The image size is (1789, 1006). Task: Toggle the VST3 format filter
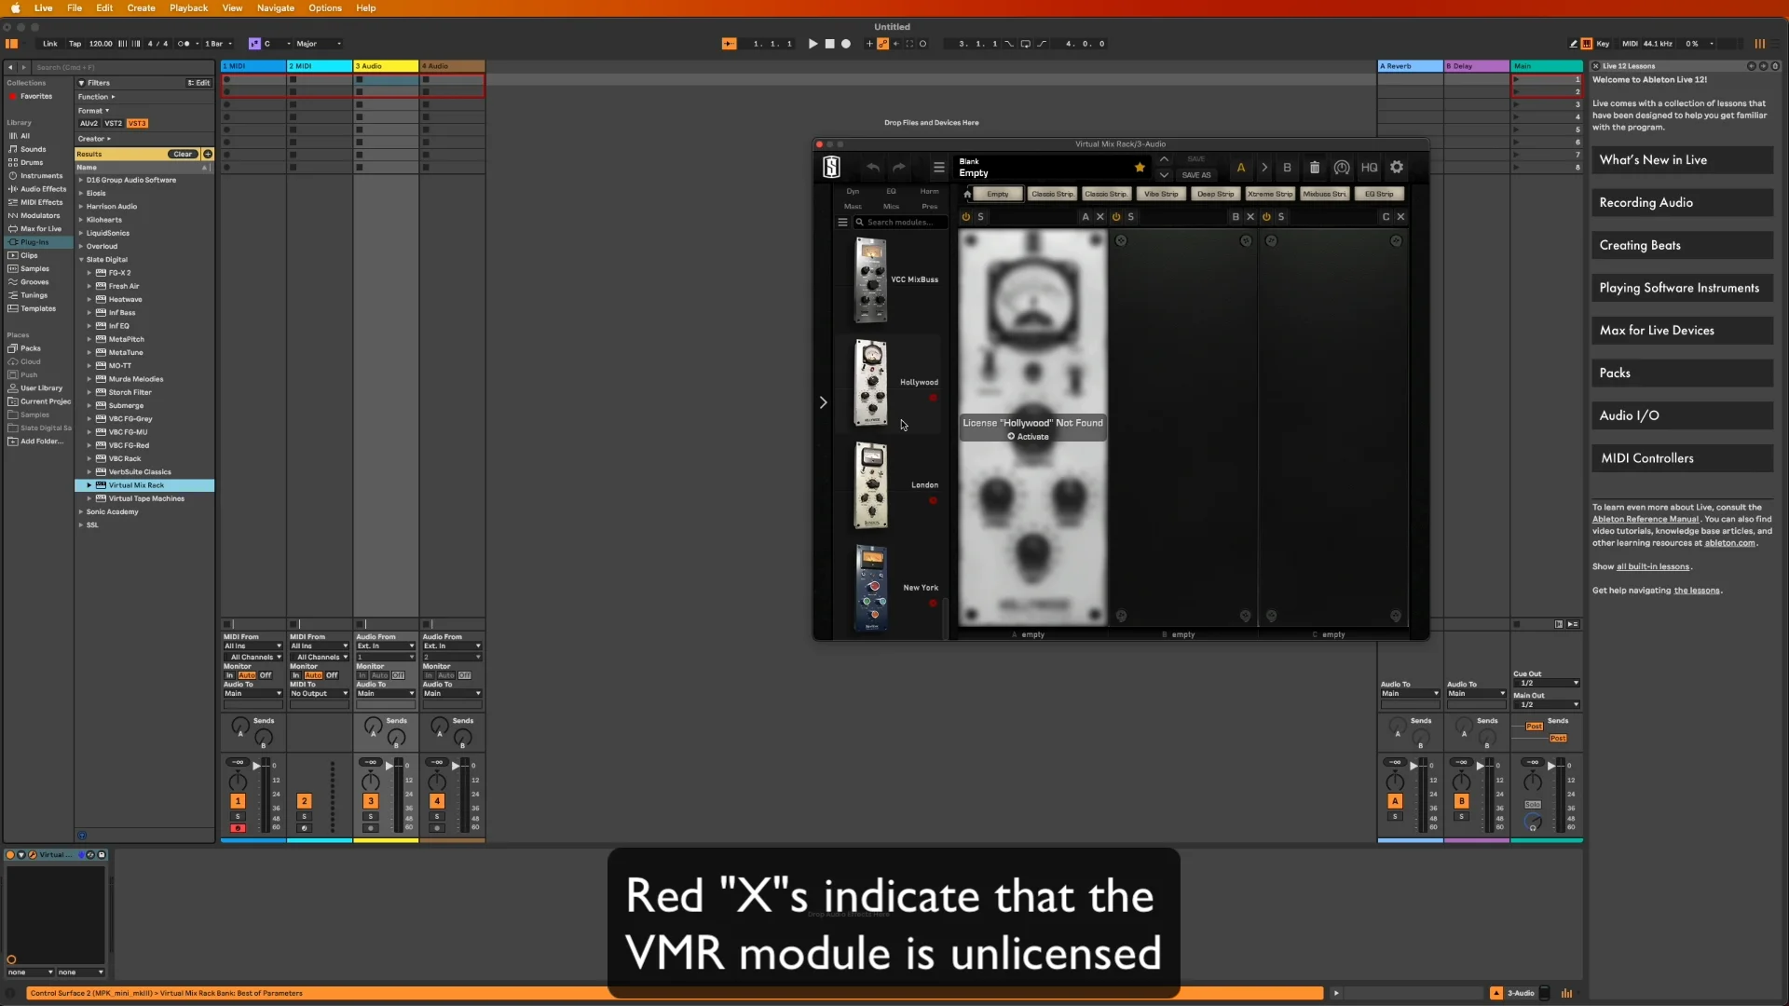click(x=137, y=123)
